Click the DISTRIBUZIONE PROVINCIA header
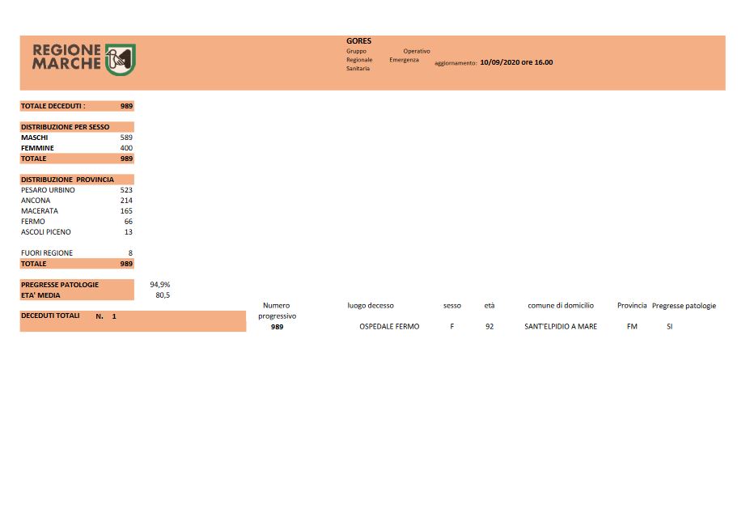Viewport: 746px width, 521px height. (x=67, y=180)
